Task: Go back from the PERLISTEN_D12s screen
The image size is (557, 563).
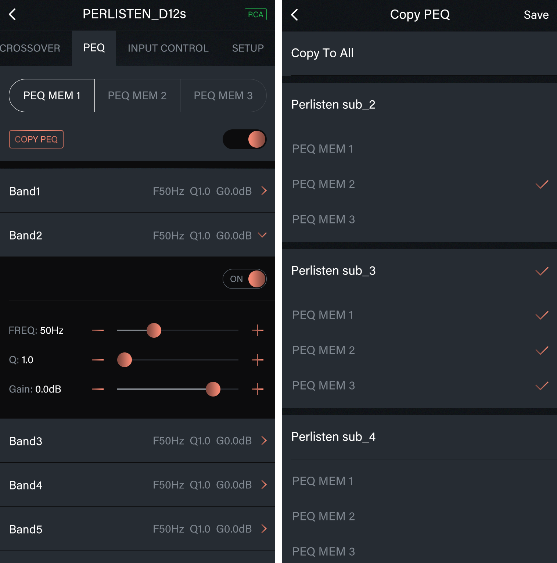Action: pyautogui.click(x=12, y=15)
